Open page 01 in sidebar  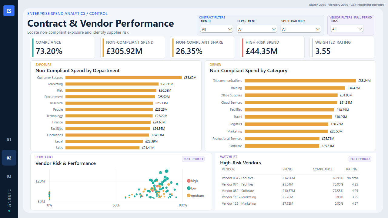click(9, 140)
